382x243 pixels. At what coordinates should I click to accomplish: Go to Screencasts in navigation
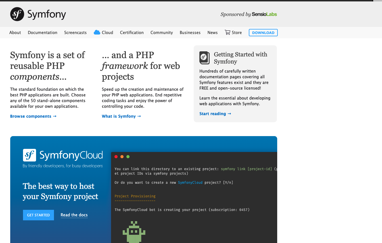tap(75, 33)
